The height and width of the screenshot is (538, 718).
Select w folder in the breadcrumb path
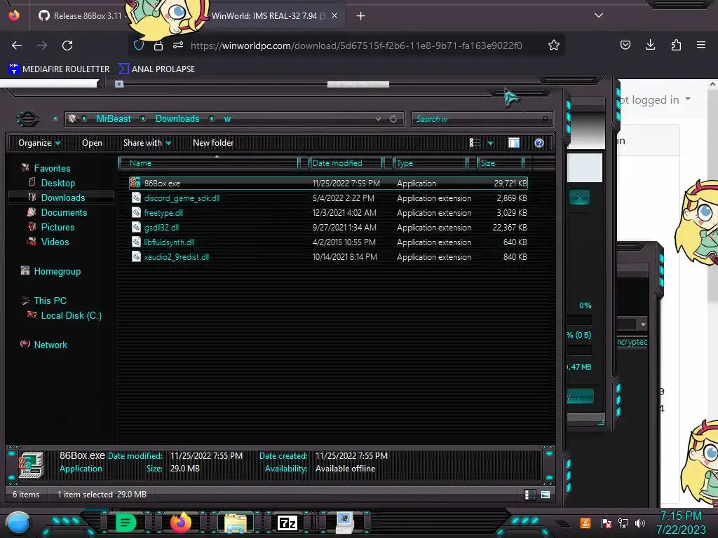click(x=227, y=119)
